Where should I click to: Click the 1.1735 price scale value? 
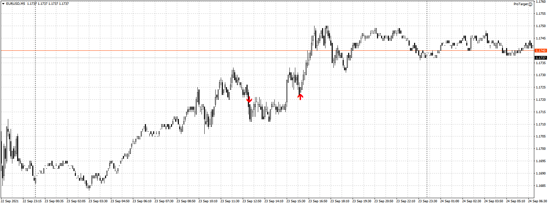pos(541,63)
